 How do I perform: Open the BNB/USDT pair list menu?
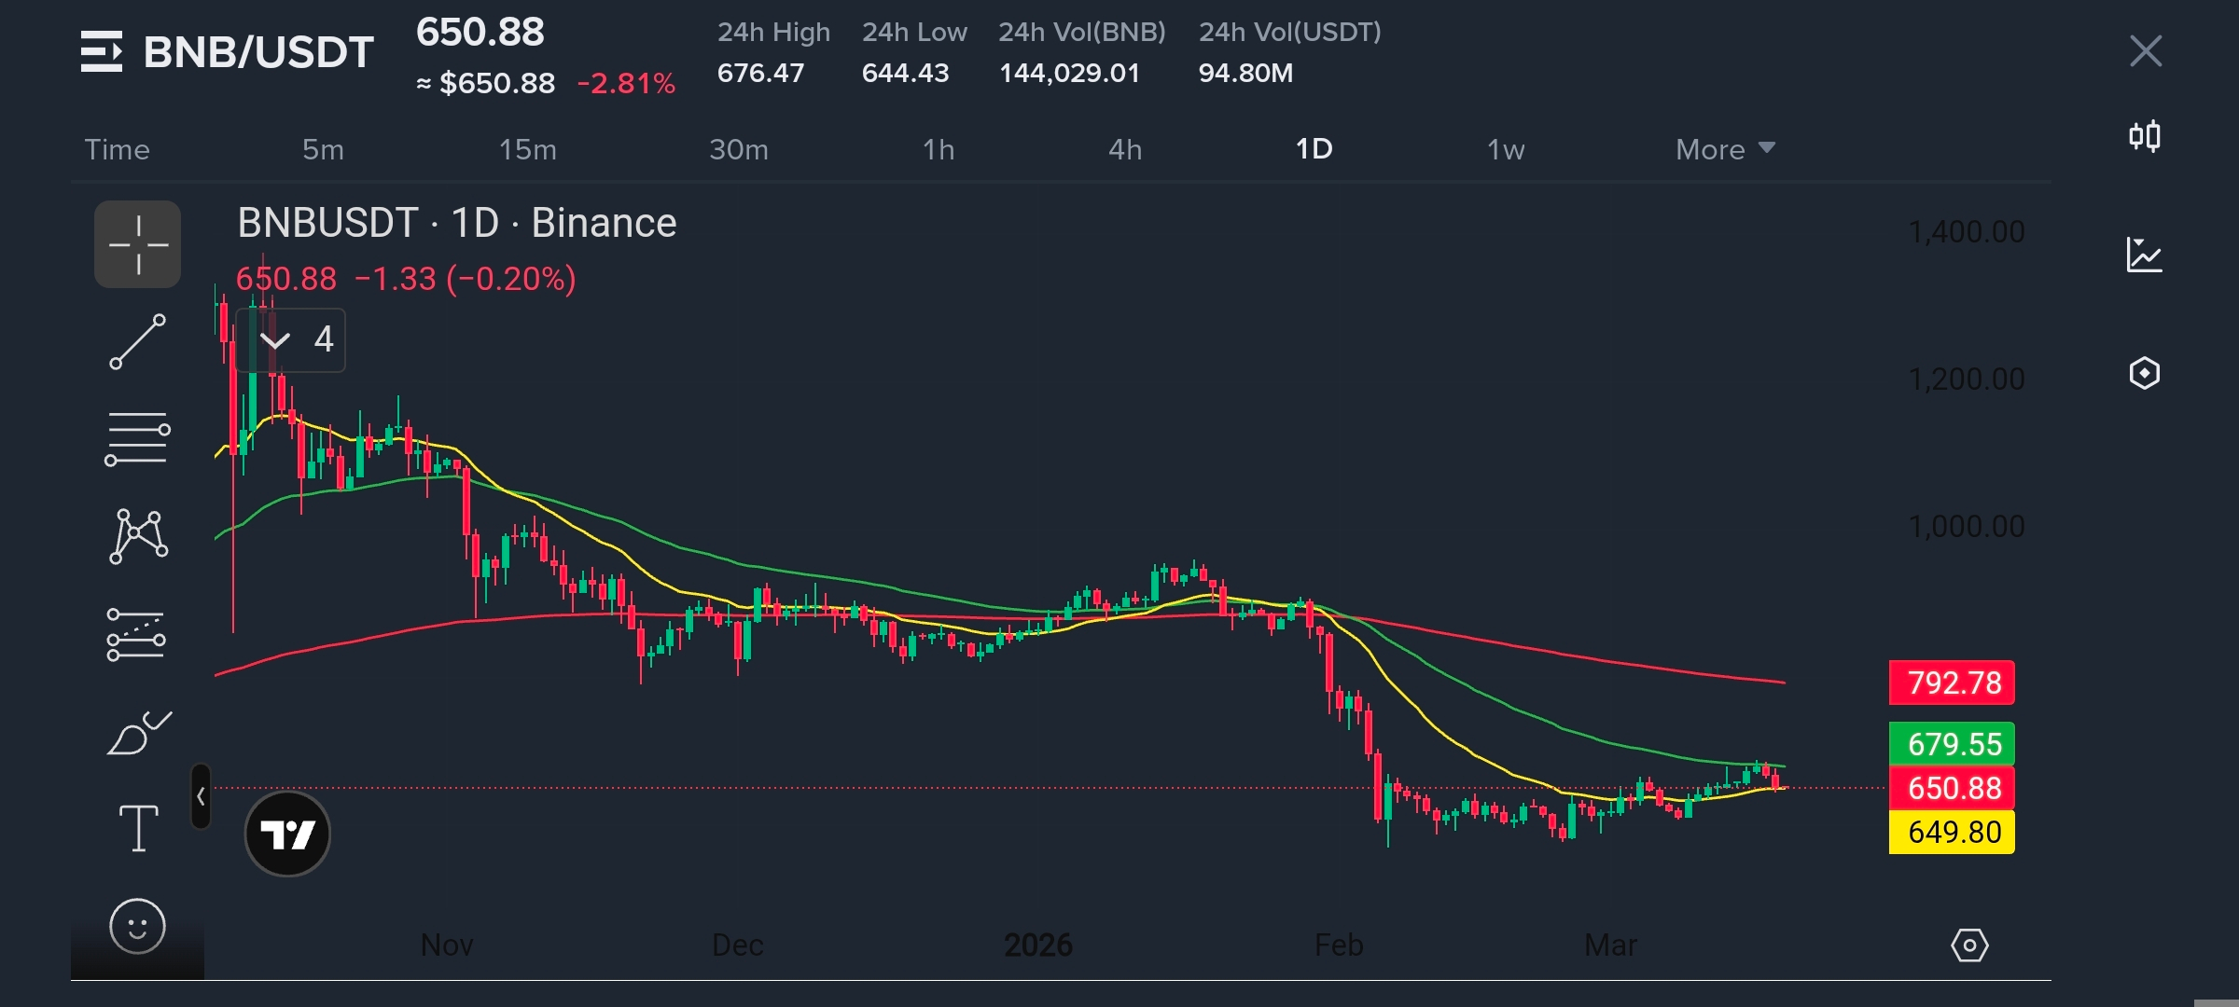point(101,51)
